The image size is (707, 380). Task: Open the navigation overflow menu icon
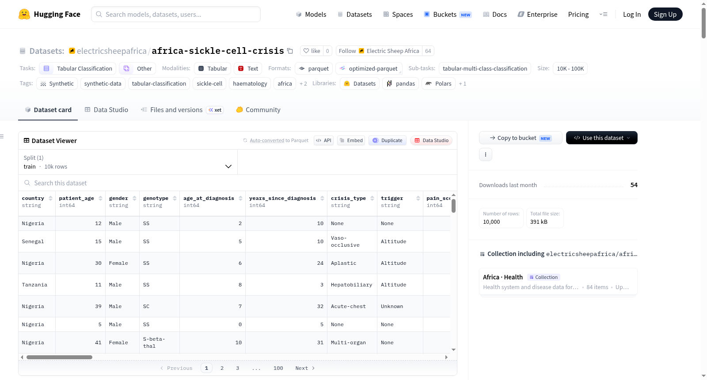coord(603,14)
